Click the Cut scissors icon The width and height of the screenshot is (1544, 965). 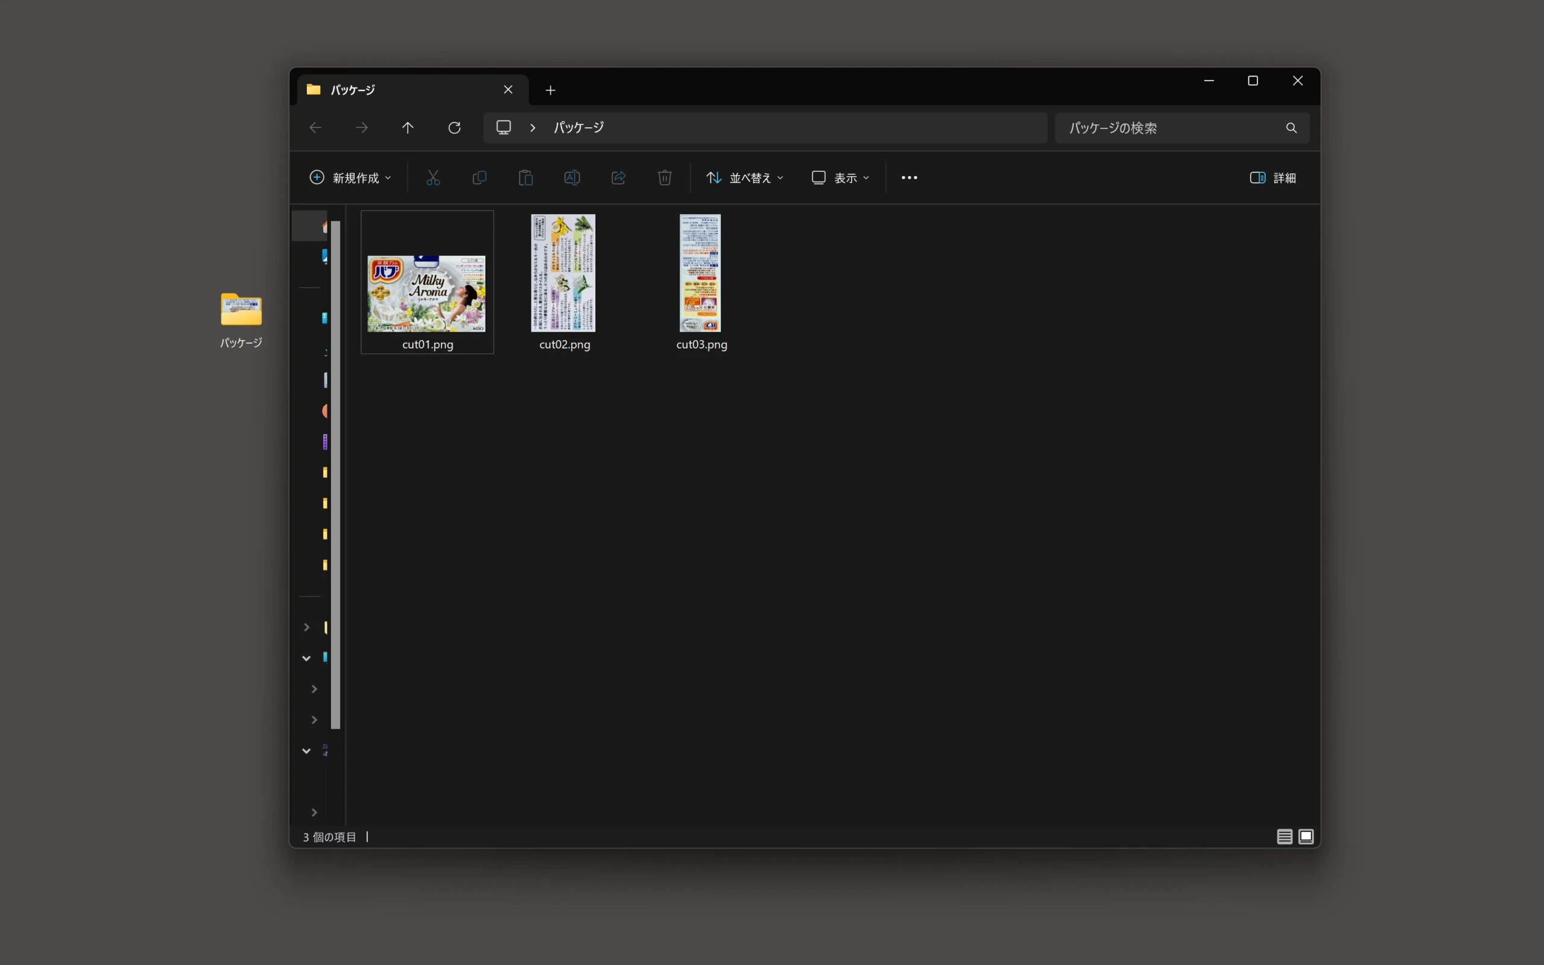tap(432, 177)
